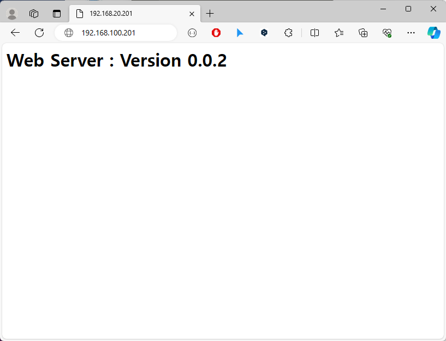This screenshot has height=341, width=446.
Task: Open the tab actions menu icon
Action: point(57,14)
